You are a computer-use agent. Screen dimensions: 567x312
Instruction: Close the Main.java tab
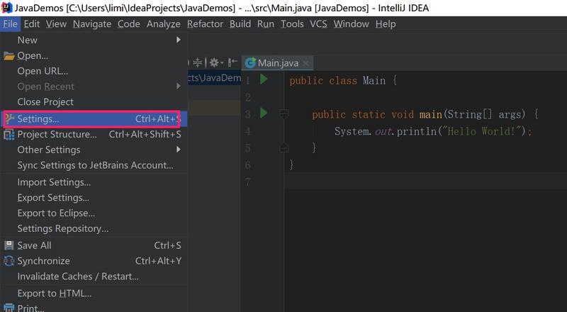[306, 63]
